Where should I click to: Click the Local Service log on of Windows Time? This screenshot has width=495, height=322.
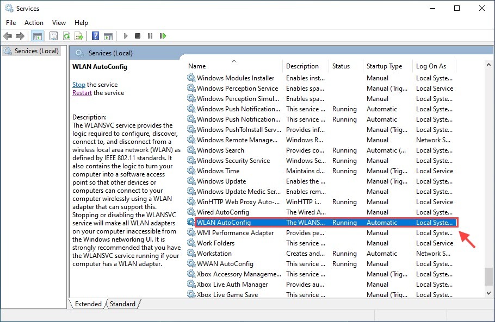435,171
